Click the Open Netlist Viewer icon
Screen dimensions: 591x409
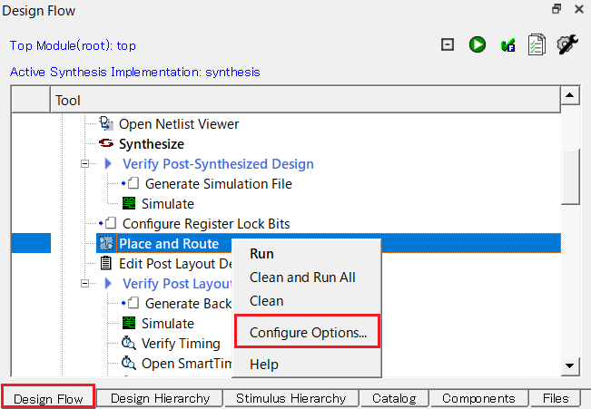click(x=107, y=123)
